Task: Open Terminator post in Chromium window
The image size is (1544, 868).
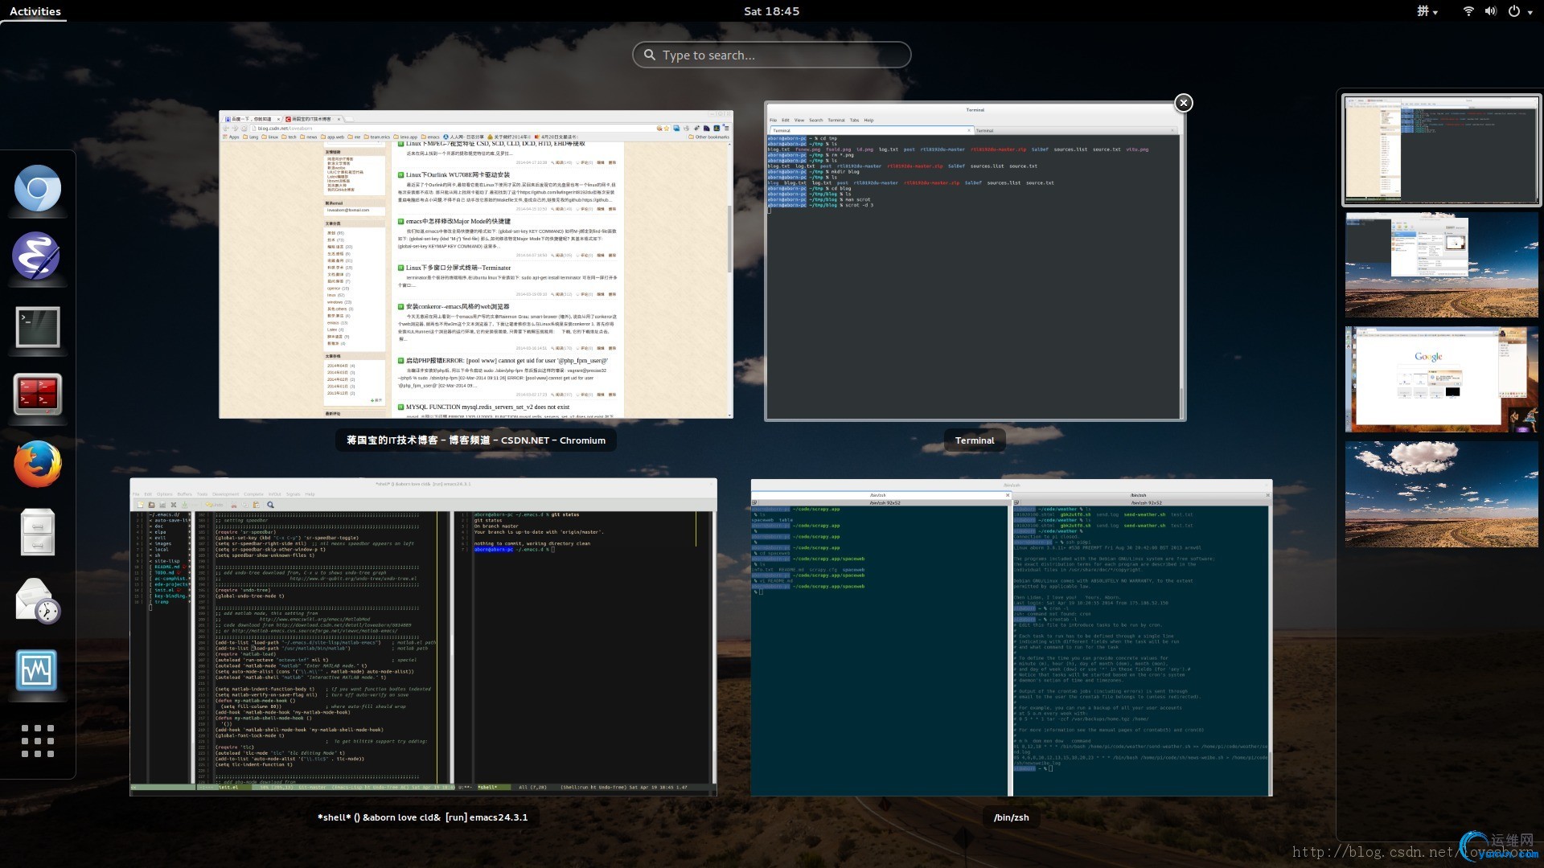Action: [458, 268]
